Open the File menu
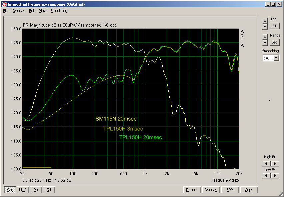 [6, 11]
